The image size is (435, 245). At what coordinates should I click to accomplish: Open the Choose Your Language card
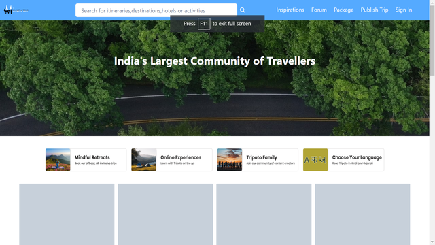click(343, 160)
